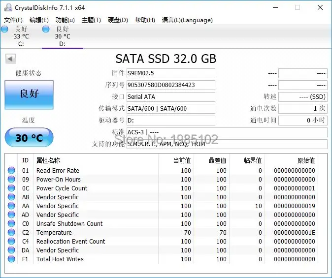The image size is (332, 278).
Task: Click status orb of Unsafe Shutdown Count row
Action: click(11, 223)
